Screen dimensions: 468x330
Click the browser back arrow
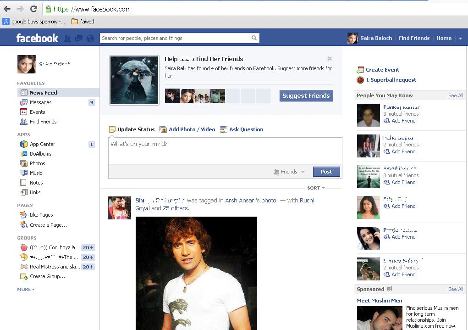[x=7, y=9]
